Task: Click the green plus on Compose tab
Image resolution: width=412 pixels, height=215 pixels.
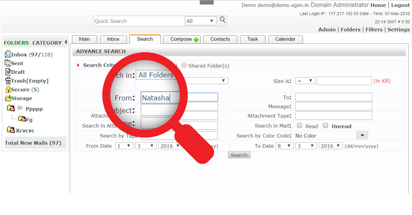Action: 196,40
